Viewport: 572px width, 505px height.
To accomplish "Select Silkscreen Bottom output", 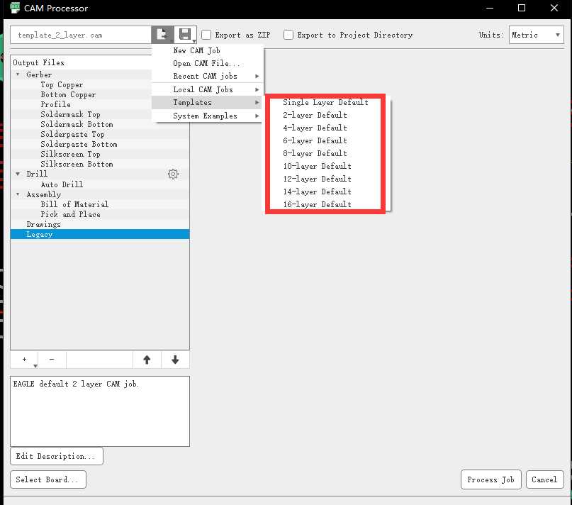I will [x=77, y=164].
